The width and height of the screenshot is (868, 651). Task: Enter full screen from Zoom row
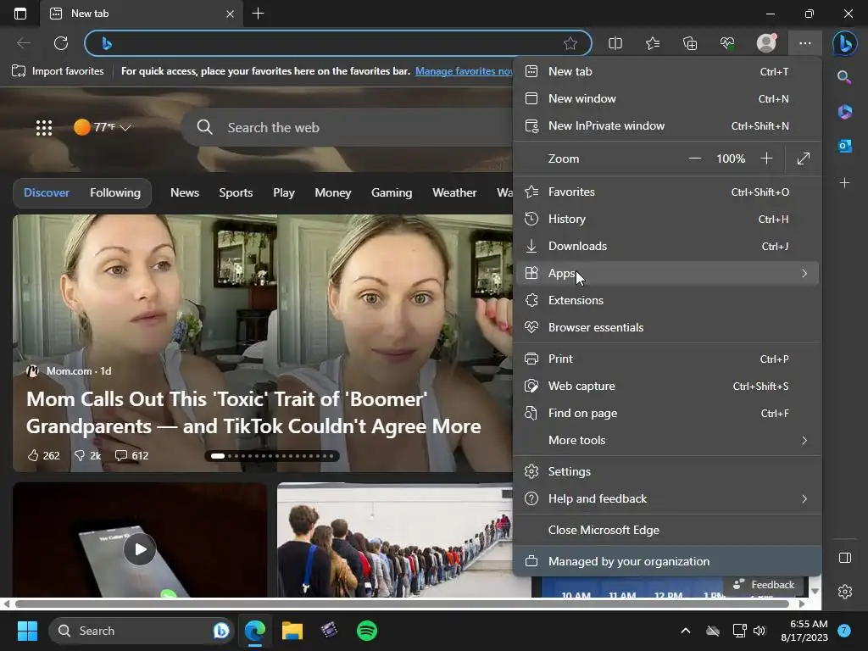[x=804, y=159]
